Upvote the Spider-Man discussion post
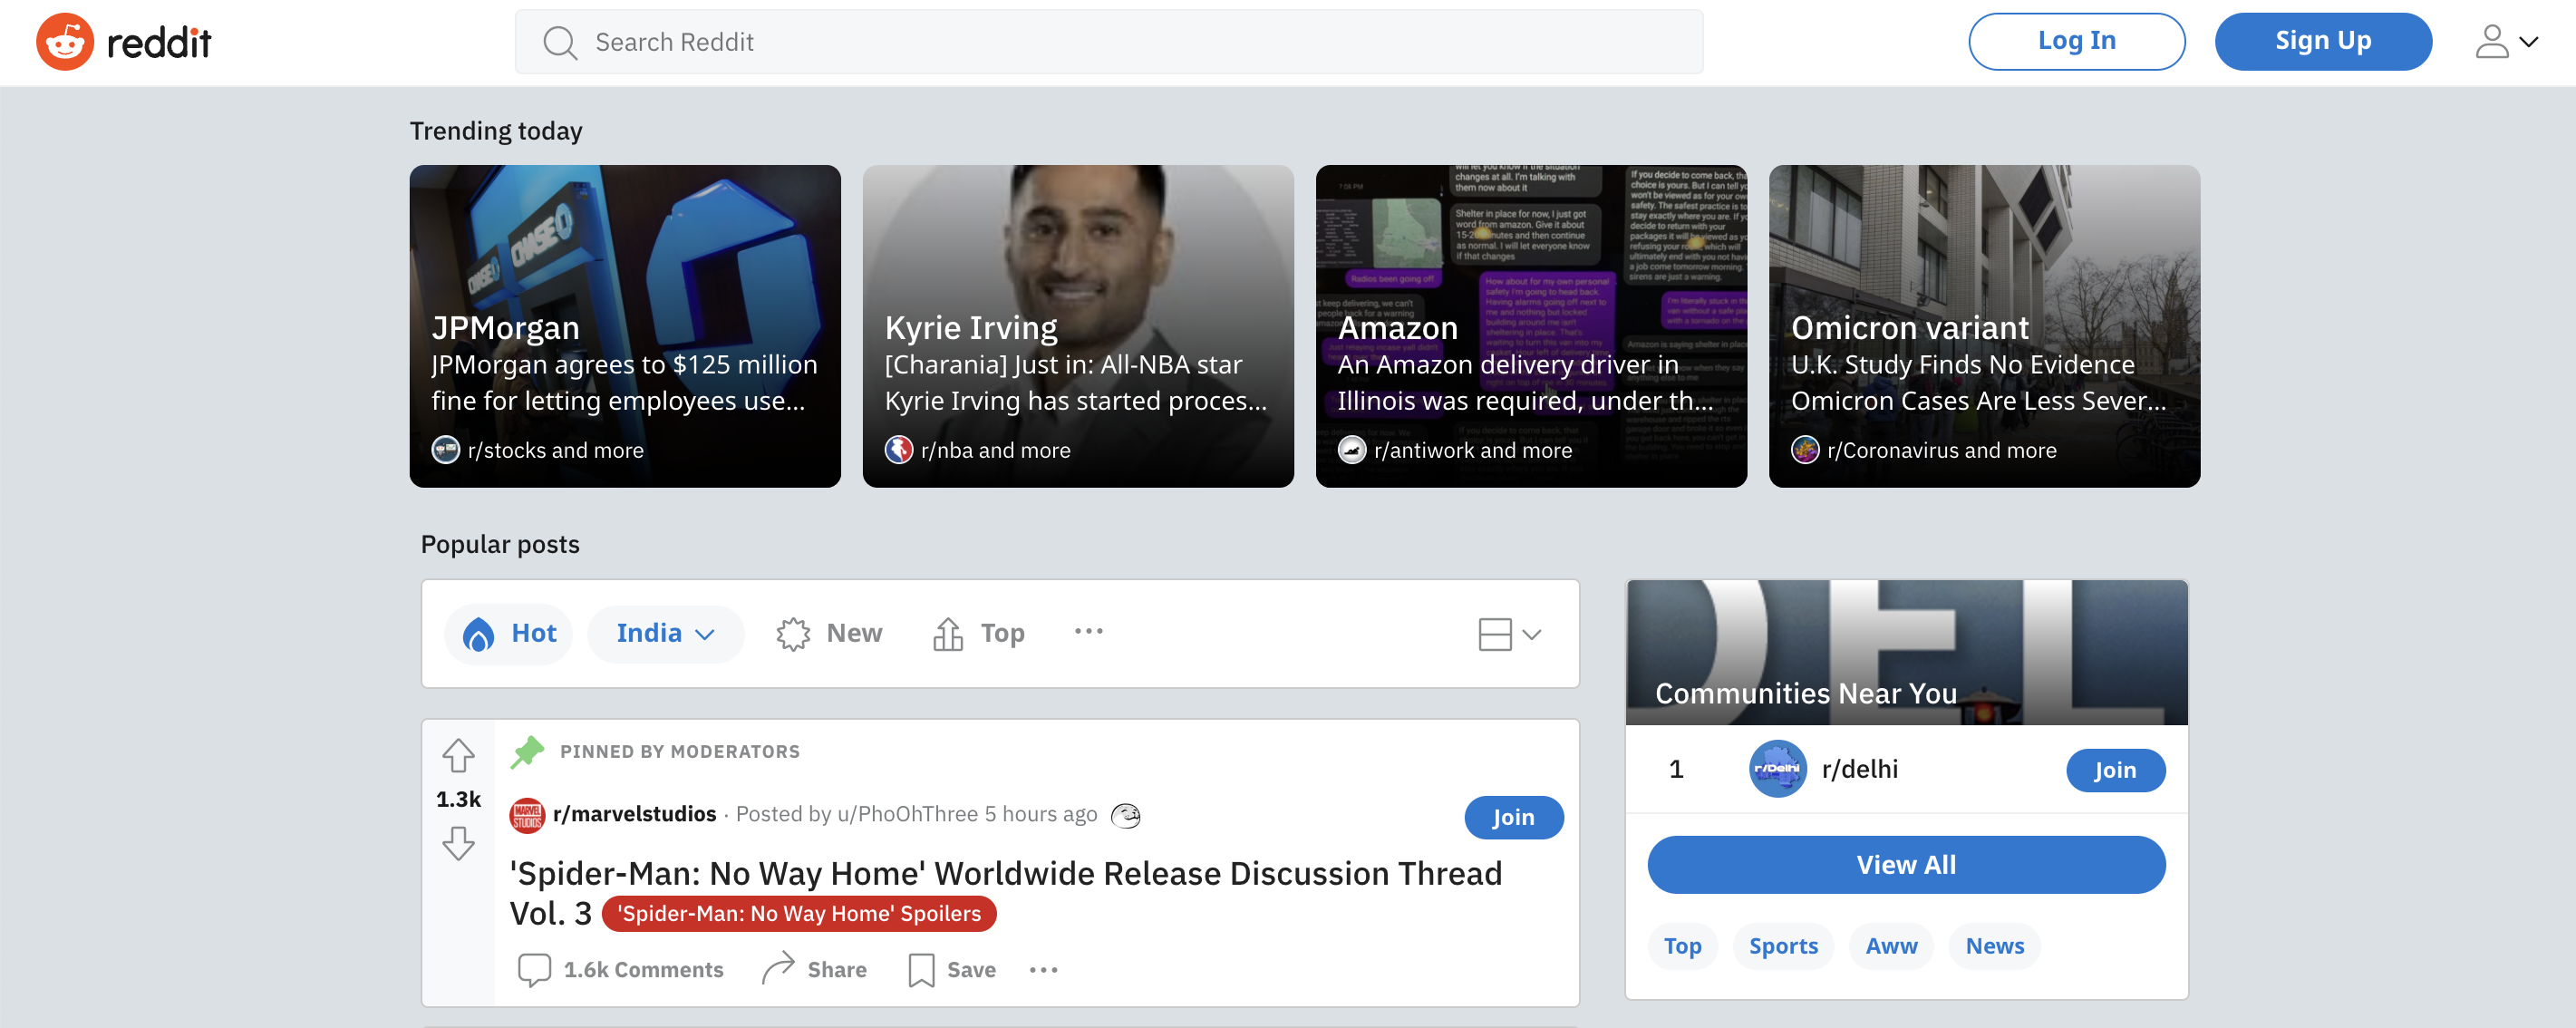 pos(458,755)
